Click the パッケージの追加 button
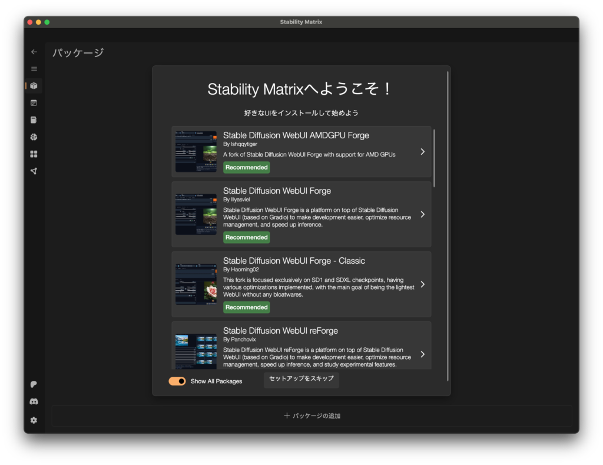Viewport: 603px width, 465px height. point(312,416)
